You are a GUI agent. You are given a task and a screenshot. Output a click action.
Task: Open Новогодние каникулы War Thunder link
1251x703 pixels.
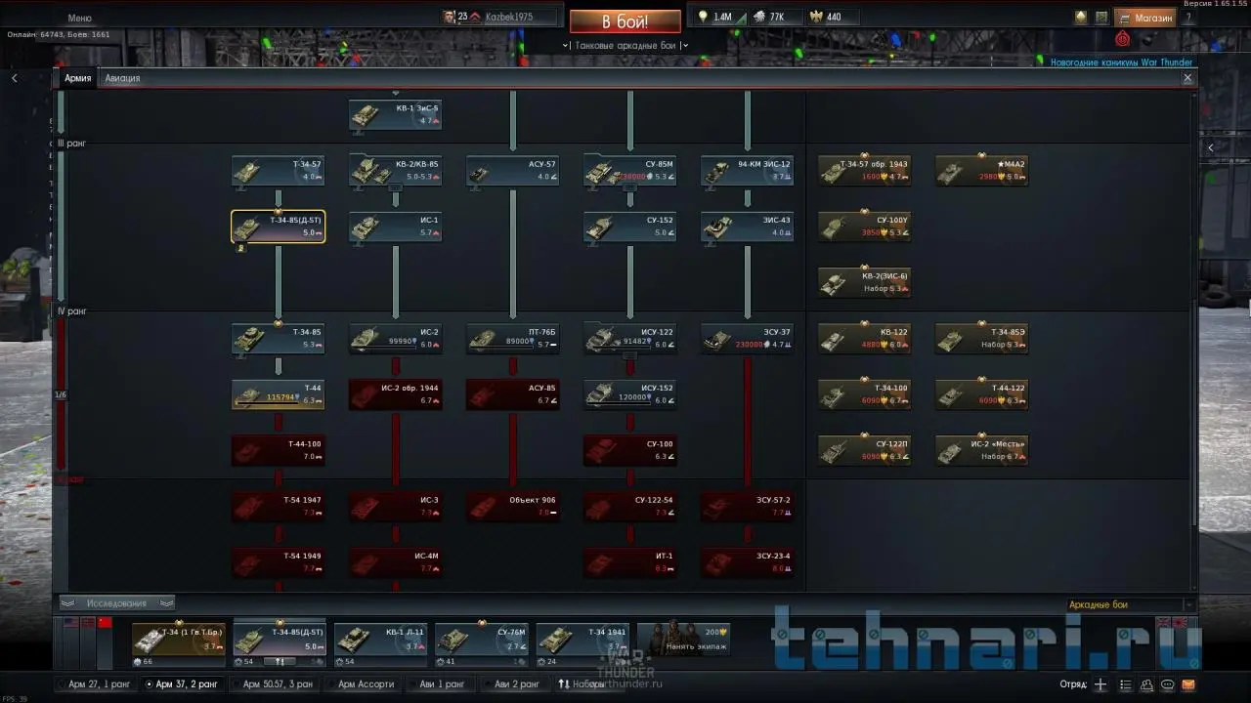coord(1121,62)
